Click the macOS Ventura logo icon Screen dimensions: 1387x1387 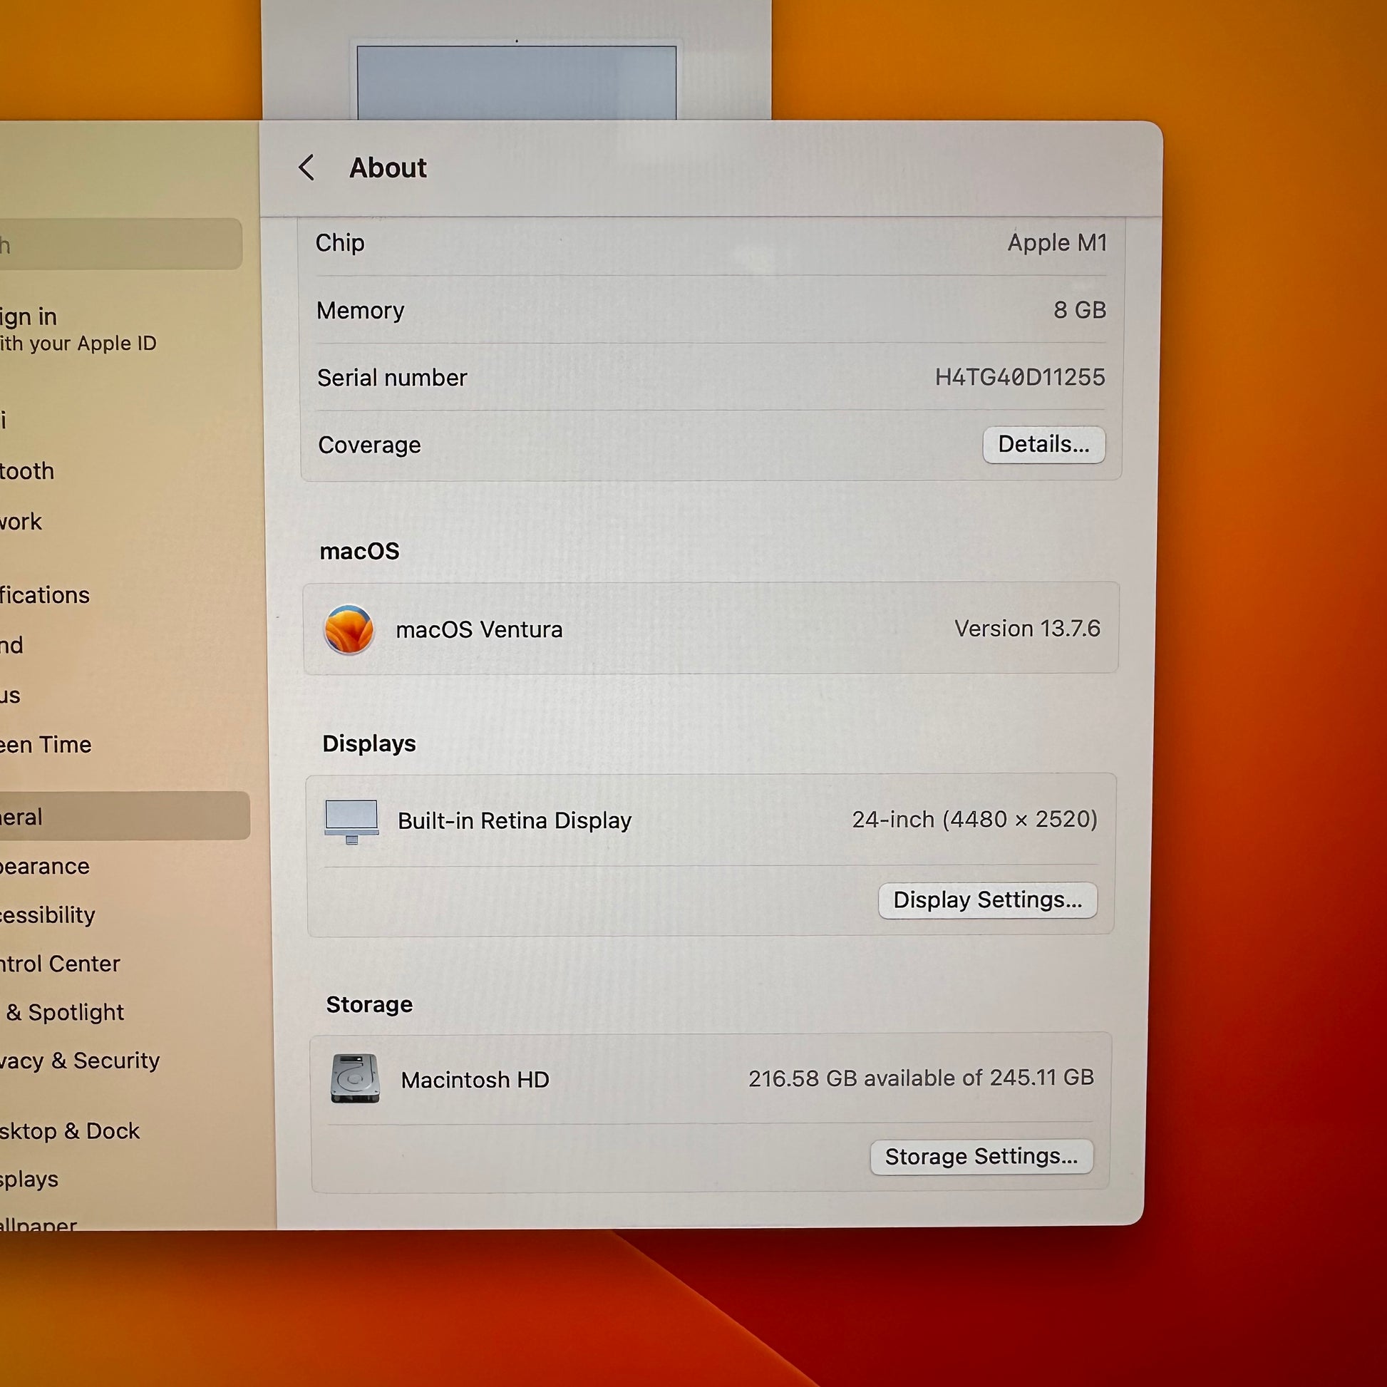click(x=349, y=629)
